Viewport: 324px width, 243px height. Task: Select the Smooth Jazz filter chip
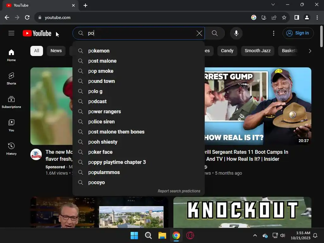258,51
